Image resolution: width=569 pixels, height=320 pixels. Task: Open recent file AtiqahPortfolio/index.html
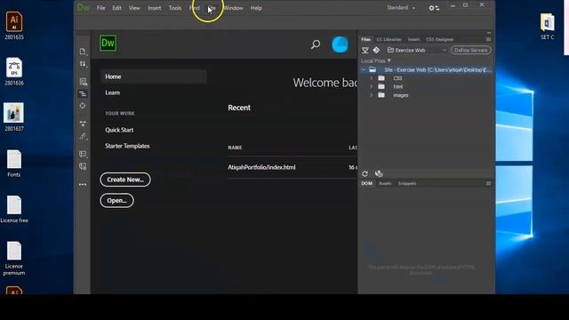point(261,167)
